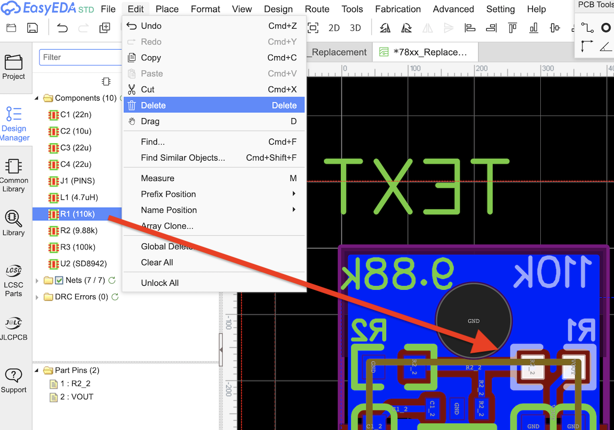Select the Pad tool in PCB Tools
This screenshot has height=430, width=614.
[606, 27]
